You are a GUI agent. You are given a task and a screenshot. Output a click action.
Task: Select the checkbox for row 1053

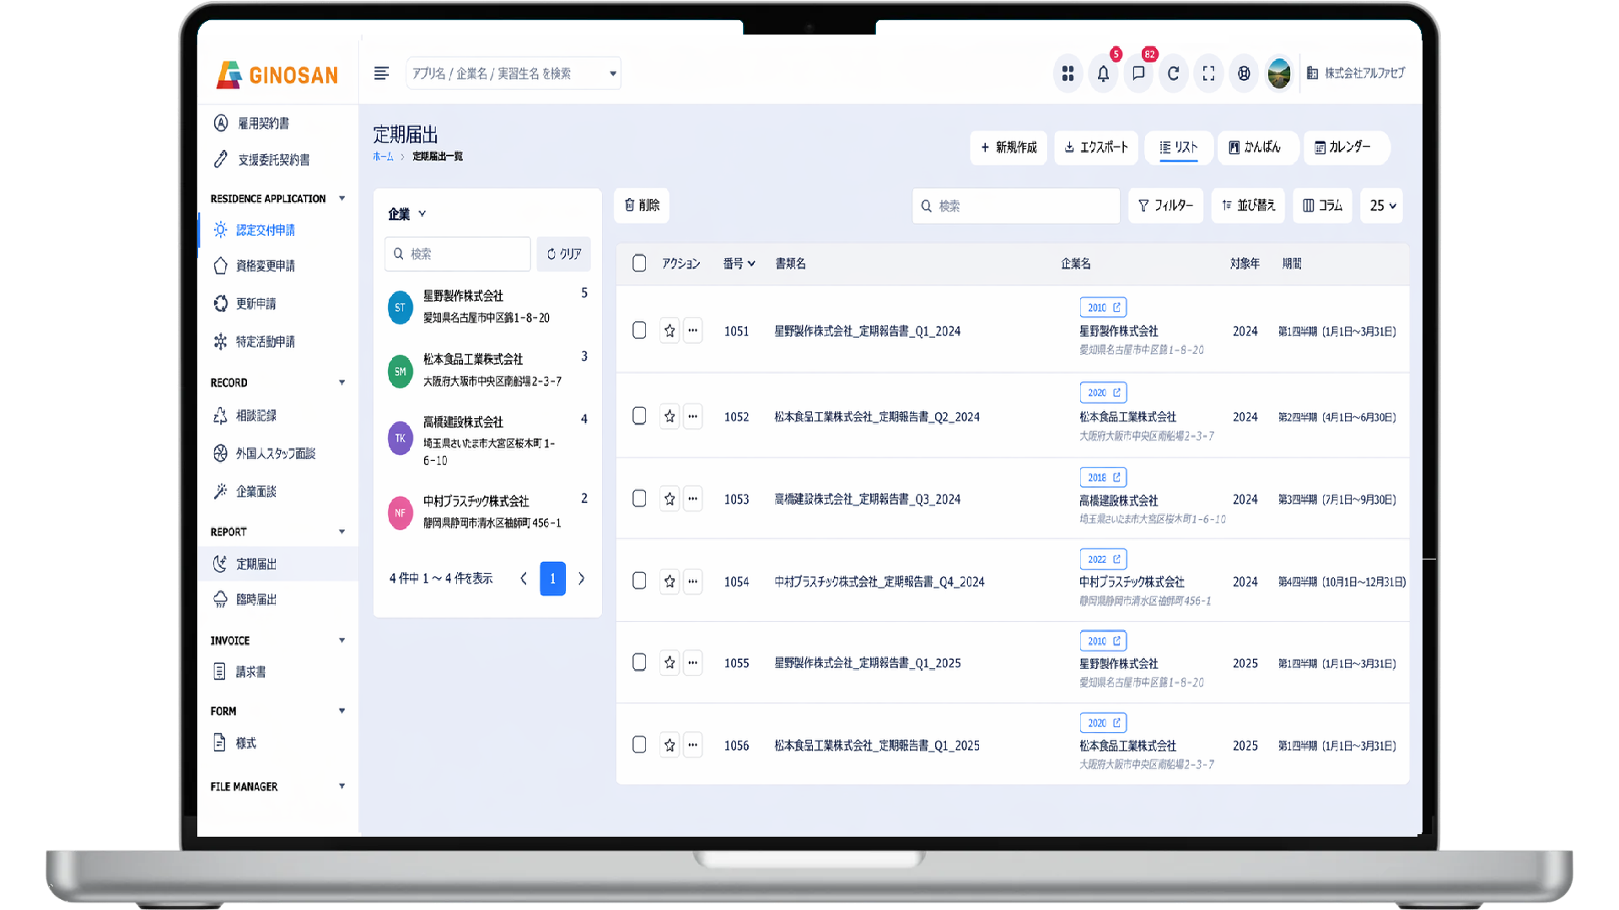coord(638,497)
